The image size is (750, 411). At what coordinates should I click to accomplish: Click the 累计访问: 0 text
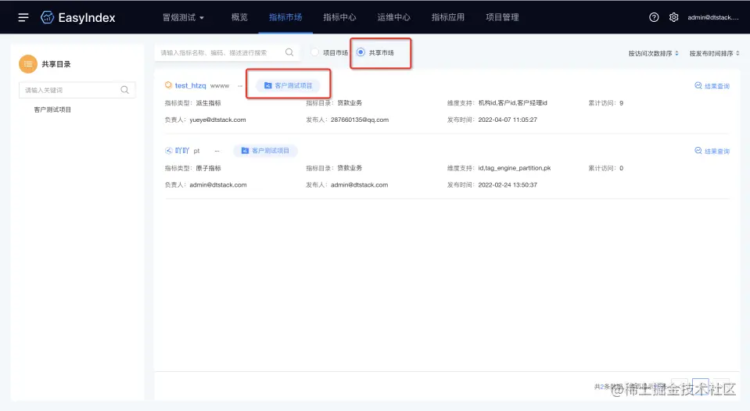coord(605,168)
